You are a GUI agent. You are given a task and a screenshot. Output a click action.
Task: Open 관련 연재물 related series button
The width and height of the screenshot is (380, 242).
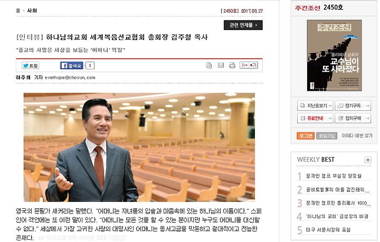tap(243, 25)
